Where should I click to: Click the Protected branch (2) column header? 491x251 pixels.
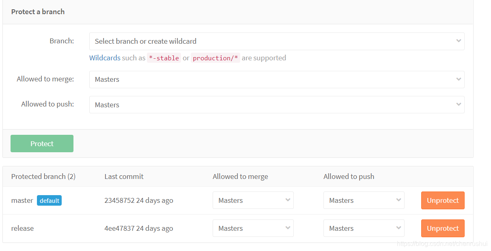pos(43,177)
